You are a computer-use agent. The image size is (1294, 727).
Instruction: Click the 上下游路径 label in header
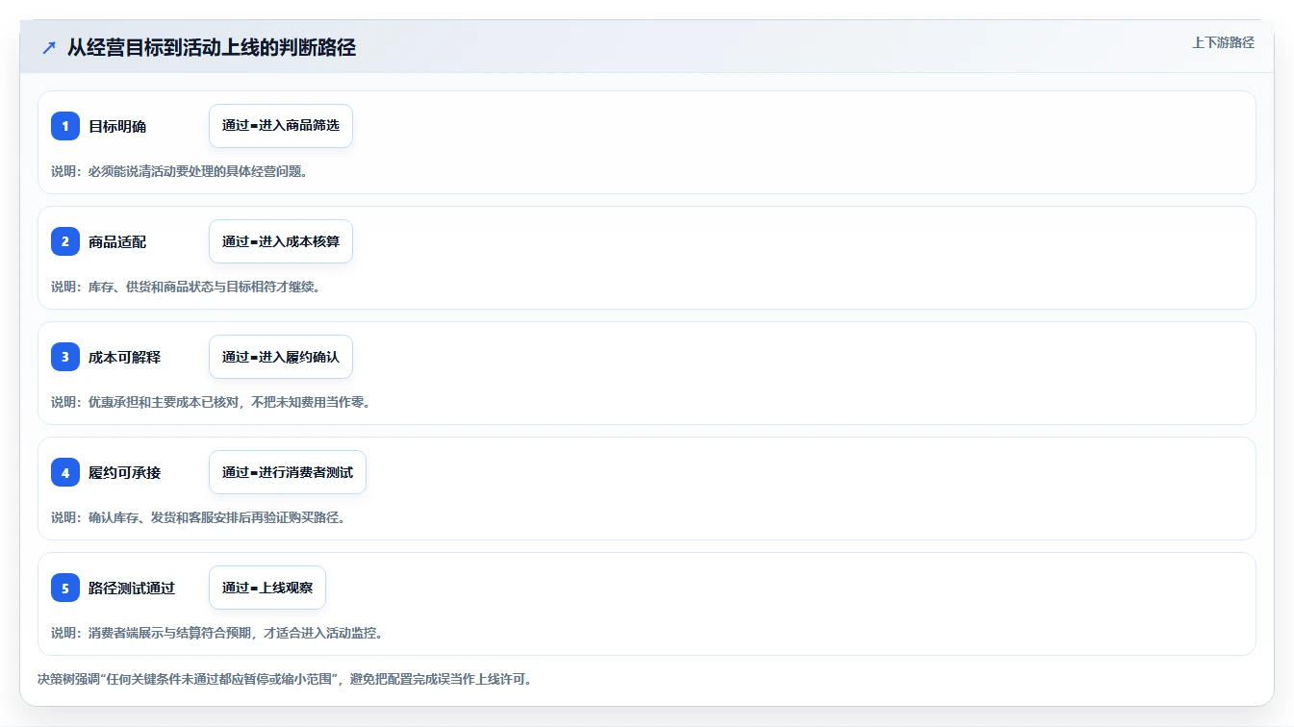[x=1223, y=42]
